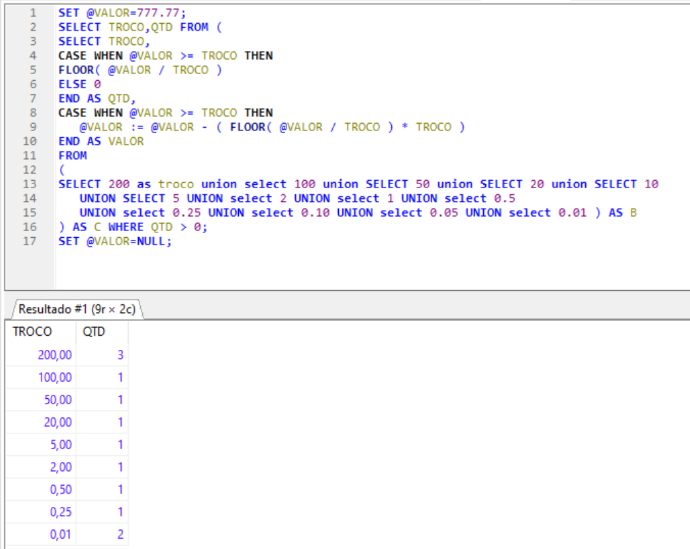The width and height of the screenshot is (690, 549).
Task: Click the ELSE 0 line in query
Action: point(79,84)
